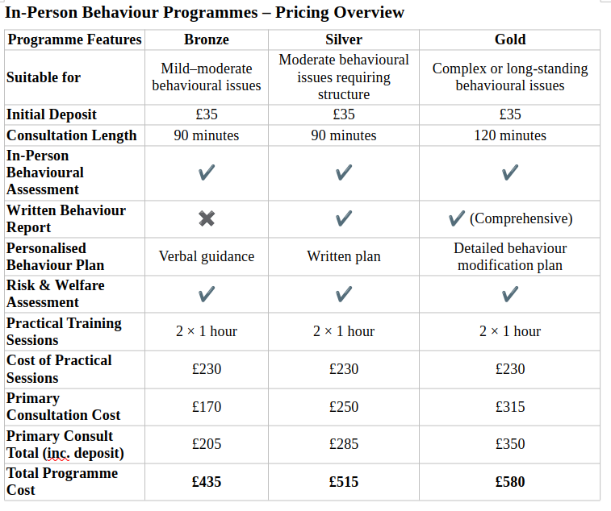Select the Gold column header cell
Image resolution: width=611 pixels, height=511 pixels.
(509, 39)
